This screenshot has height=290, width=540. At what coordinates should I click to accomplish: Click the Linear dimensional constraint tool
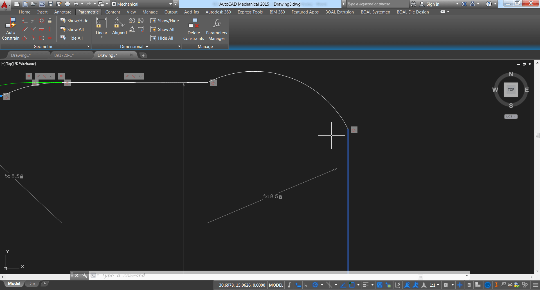coord(101,26)
